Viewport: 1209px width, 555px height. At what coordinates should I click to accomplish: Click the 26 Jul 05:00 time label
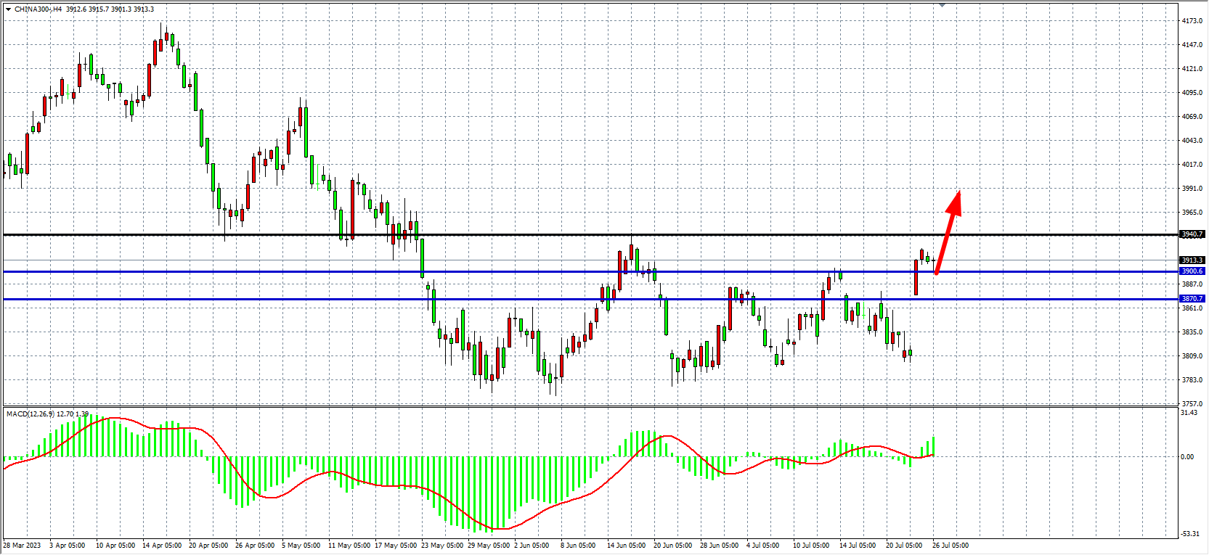(950, 546)
